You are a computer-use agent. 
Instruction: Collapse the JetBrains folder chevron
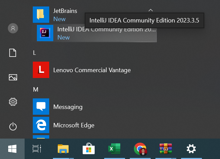tap(151, 10)
